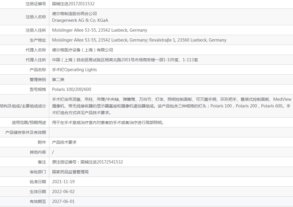
Task: Click the 注册人住所 label
Action: tap(36, 30)
